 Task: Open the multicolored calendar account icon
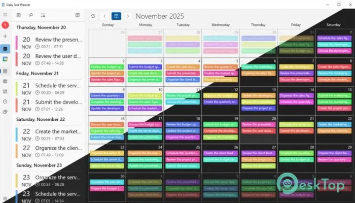5,59
